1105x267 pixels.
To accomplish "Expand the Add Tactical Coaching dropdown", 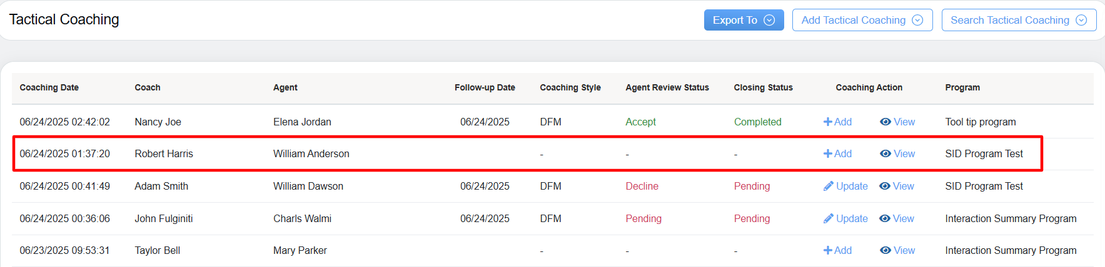I will tap(862, 20).
